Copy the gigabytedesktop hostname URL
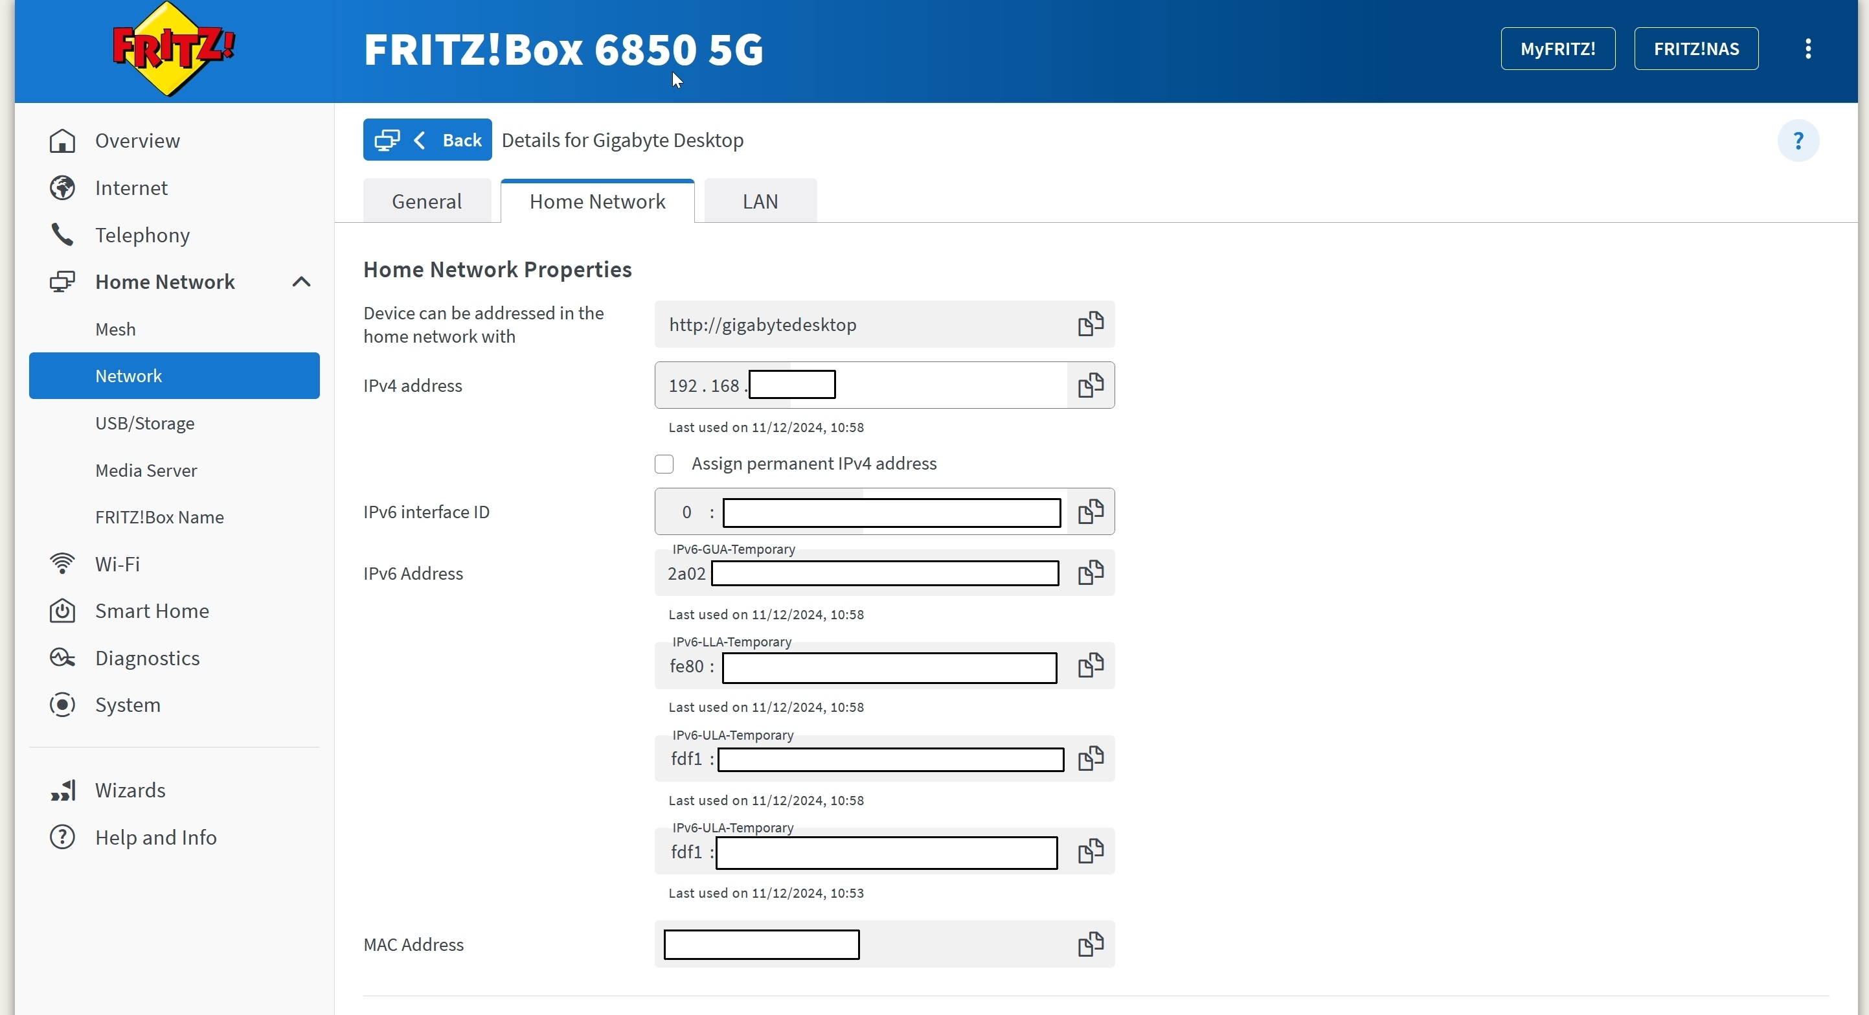The width and height of the screenshot is (1869, 1015). point(1090,324)
